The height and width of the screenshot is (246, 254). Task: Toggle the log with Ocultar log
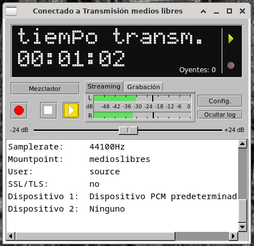(x=220, y=115)
